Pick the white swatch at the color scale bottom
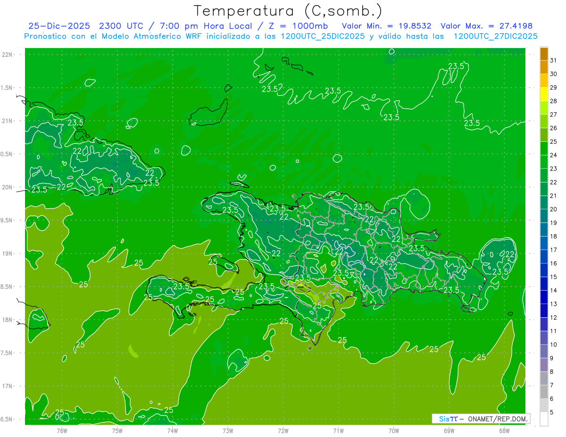 [x=544, y=419]
